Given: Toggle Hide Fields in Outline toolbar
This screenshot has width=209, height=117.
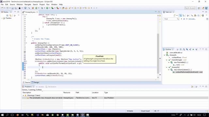Looking at the screenshot, I should coord(187,49).
